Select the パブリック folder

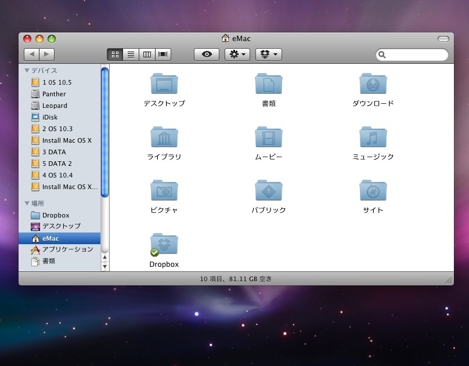(269, 190)
